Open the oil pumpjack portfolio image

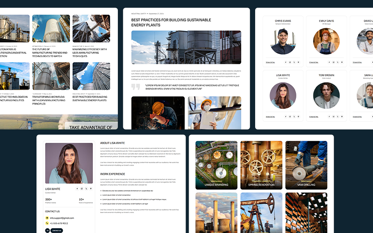(x=261, y=213)
